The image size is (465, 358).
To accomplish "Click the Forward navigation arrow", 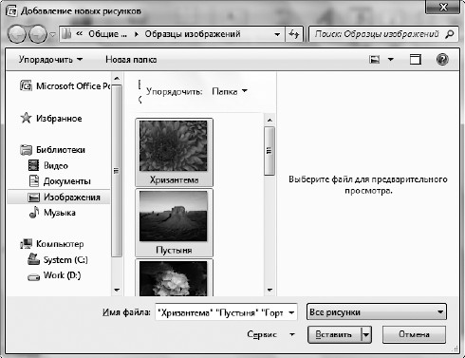I will 38,34.
